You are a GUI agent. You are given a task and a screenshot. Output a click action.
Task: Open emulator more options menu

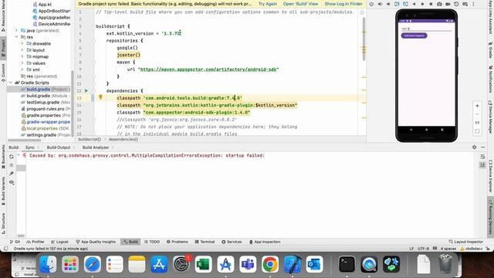tap(473, 4)
